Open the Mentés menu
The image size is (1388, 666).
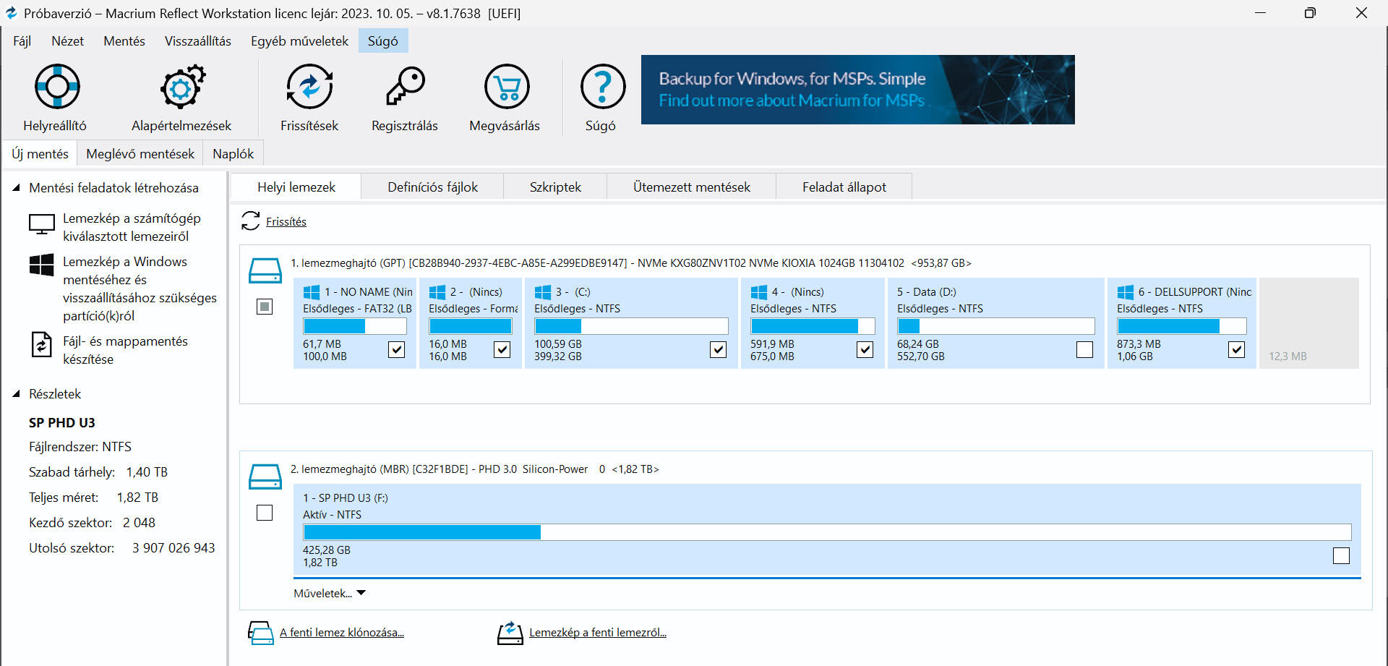(124, 41)
